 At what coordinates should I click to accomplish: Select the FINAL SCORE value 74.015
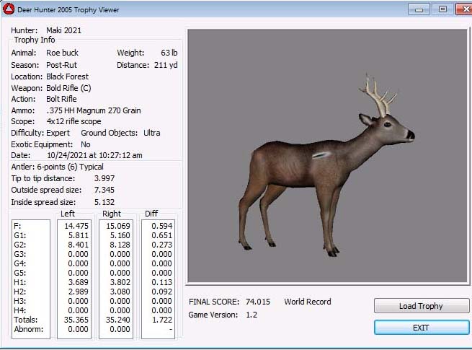(257, 302)
